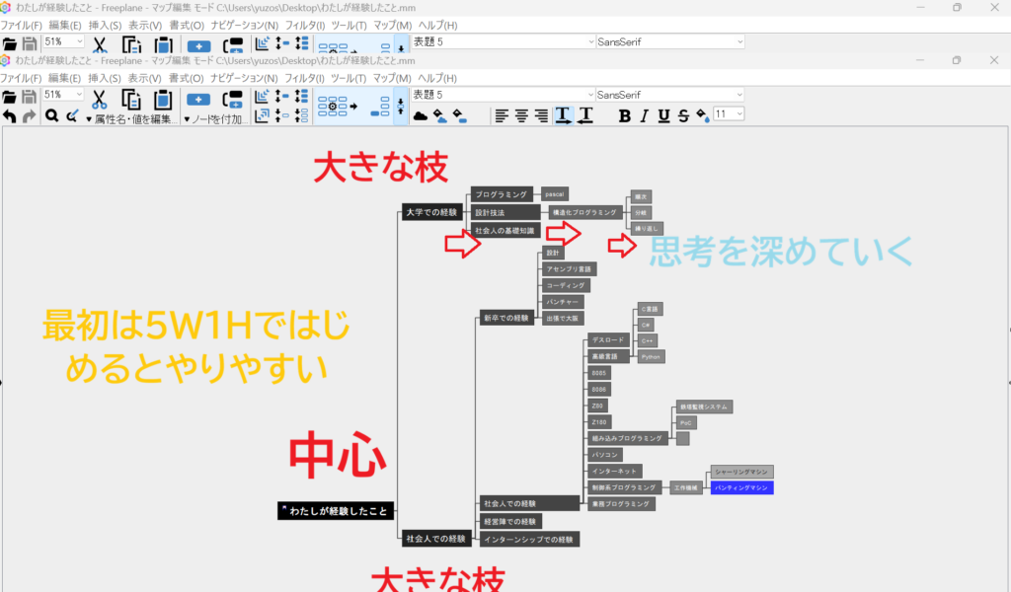
Task: Click the Undo arrow icon
Action: pos(10,115)
